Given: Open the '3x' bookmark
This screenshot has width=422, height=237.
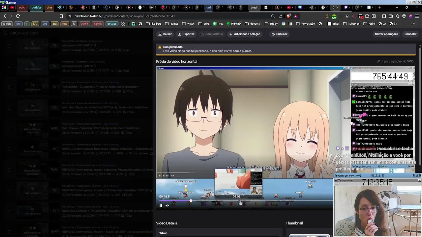Looking at the screenshot, I should (x=393, y=24).
